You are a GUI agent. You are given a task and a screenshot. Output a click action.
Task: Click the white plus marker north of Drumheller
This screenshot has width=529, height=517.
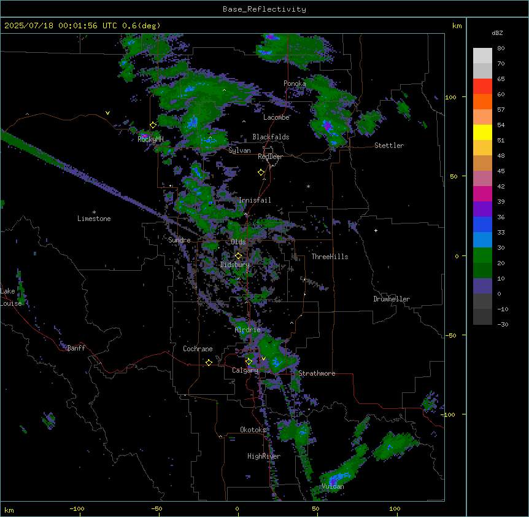pos(376,230)
